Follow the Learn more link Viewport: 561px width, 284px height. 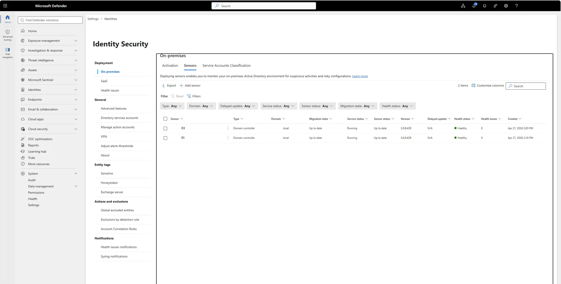360,76
